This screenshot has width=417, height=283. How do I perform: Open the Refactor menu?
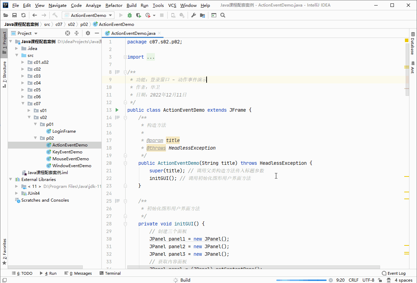click(114, 5)
